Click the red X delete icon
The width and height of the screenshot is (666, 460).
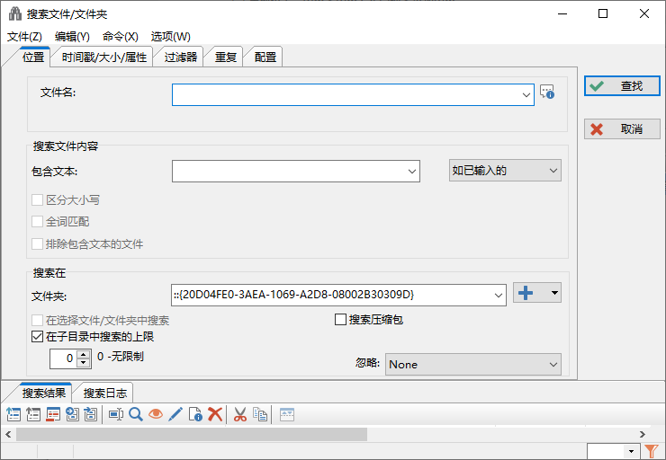[x=215, y=414]
